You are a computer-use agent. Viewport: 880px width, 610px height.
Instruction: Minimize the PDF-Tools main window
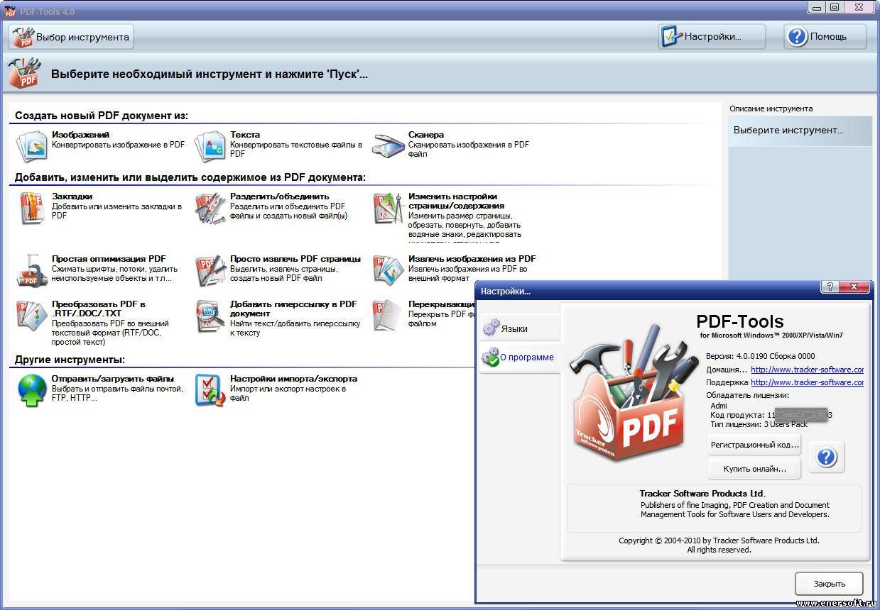coord(817,7)
